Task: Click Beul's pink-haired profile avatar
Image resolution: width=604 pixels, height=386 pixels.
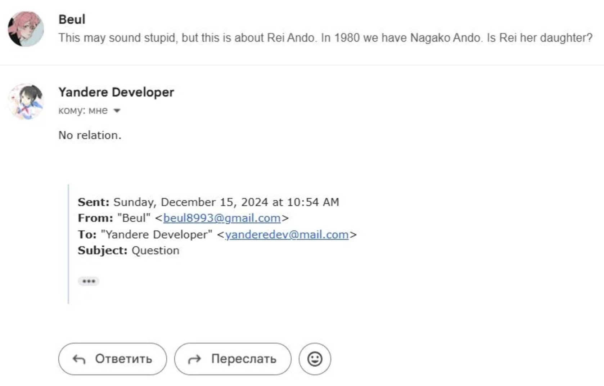Action: [26, 29]
